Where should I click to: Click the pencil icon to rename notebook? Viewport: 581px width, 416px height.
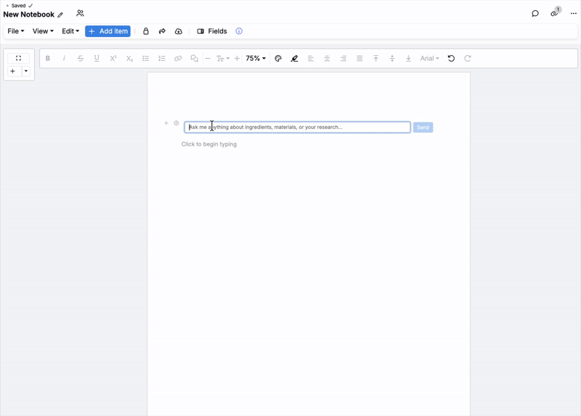61,14
